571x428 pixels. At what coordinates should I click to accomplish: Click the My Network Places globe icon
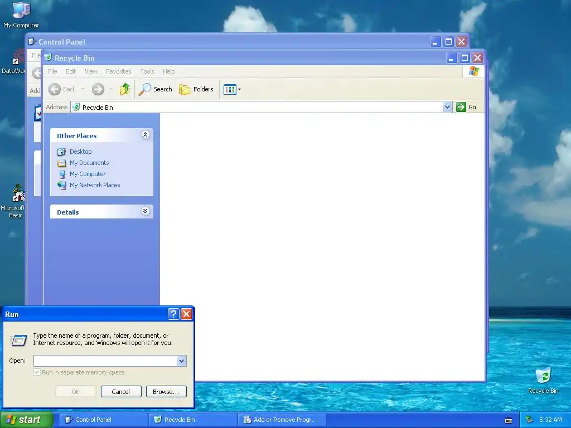pyautogui.click(x=62, y=185)
